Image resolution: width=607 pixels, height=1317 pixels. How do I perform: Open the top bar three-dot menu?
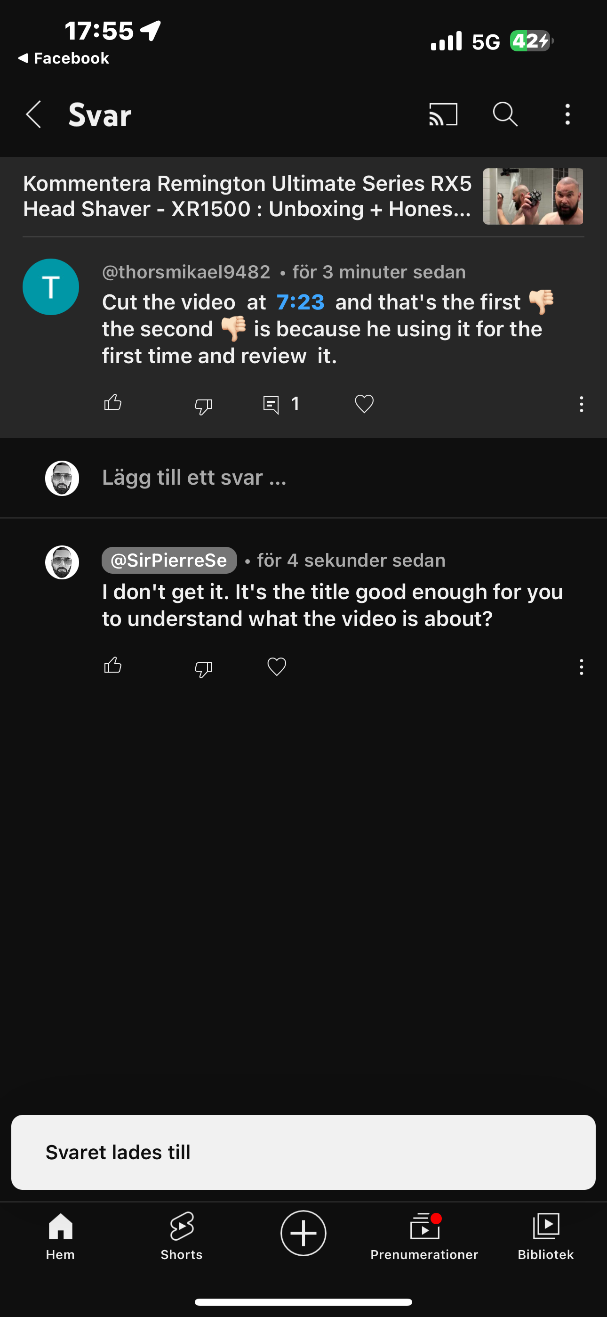coord(567,114)
